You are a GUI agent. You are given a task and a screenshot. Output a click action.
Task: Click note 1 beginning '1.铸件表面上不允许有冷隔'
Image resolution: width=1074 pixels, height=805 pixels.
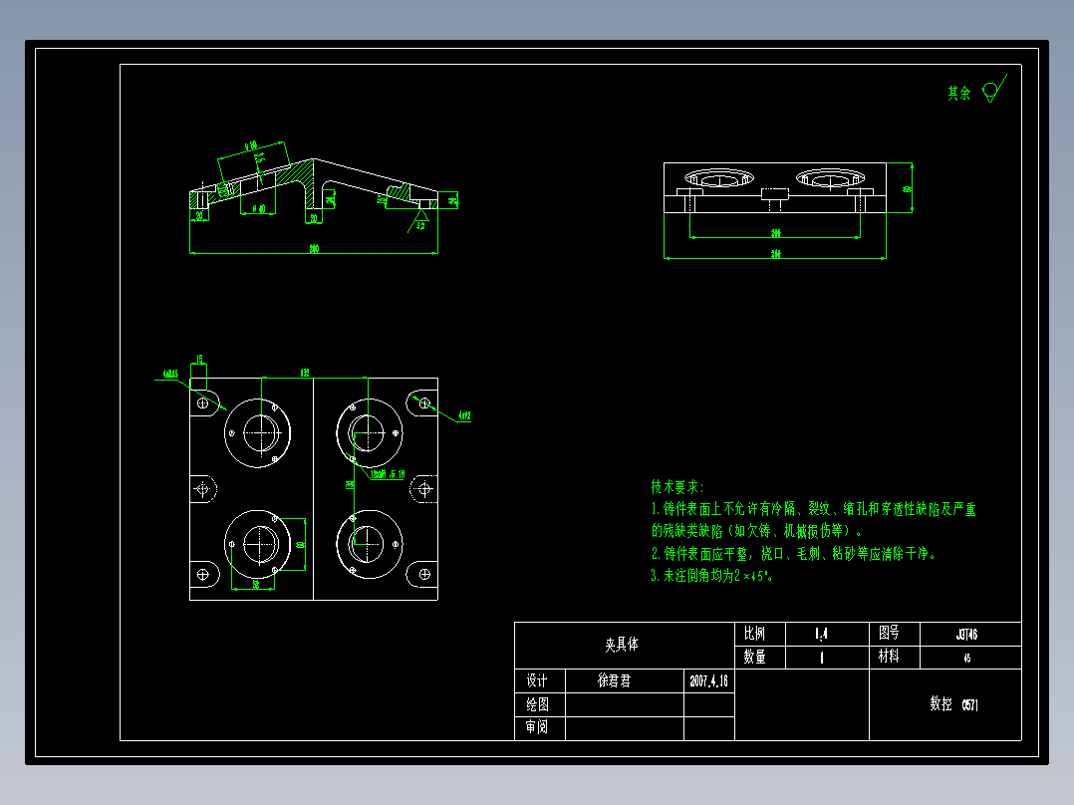(813, 509)
